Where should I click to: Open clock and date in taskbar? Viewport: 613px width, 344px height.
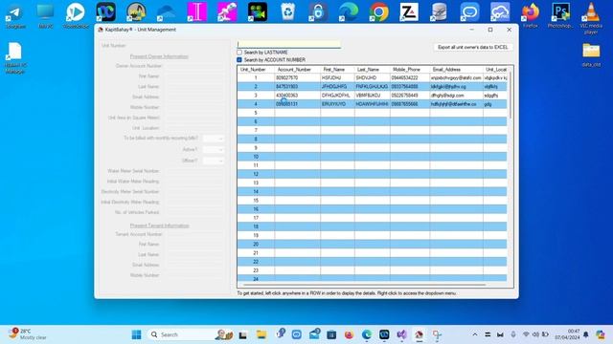[569, 334]
